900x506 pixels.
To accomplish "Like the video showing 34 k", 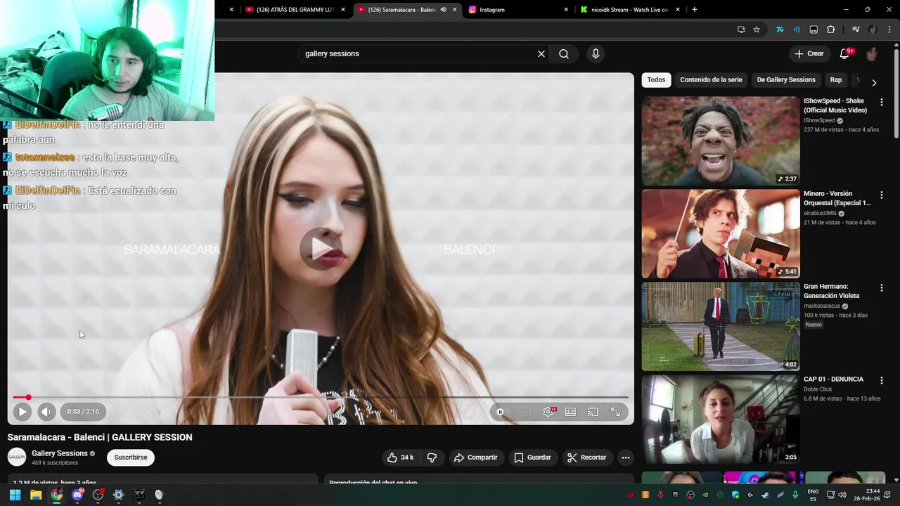I will click(x=400, y=458).
